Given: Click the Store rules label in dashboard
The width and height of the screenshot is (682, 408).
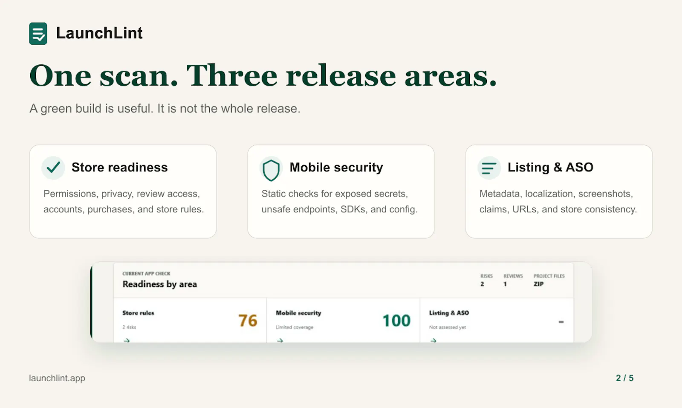Looking at the screenshot, I should tap(138, 313).
